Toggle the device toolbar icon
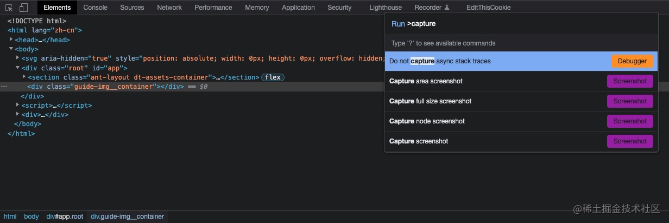The height and width of the screenshot is (223, 669). tap(23, 8)
